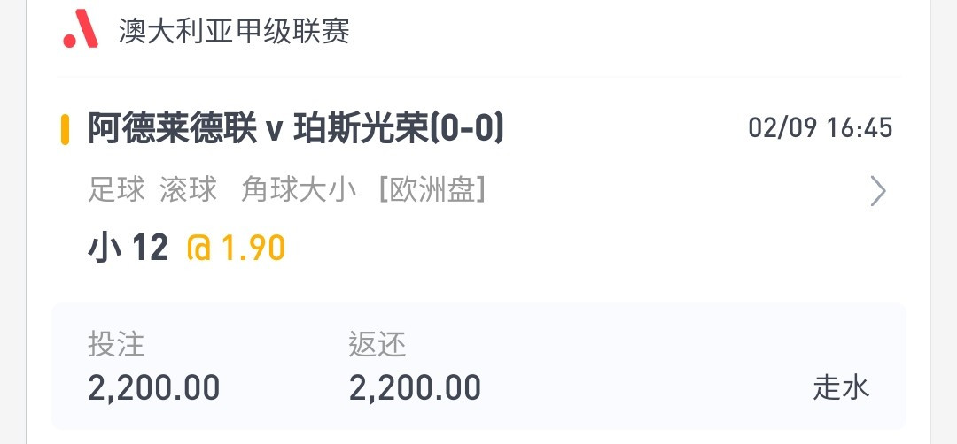Click the return amount 2,200.00 under 返还
The width and height of the screenshot is (957, 444).
(x=415, y=388)
